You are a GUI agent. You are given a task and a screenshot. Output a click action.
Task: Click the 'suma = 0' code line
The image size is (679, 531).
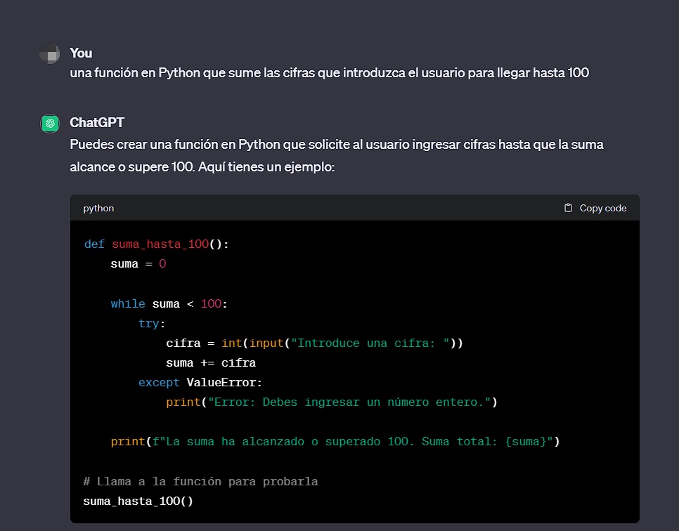coord(138,264)
